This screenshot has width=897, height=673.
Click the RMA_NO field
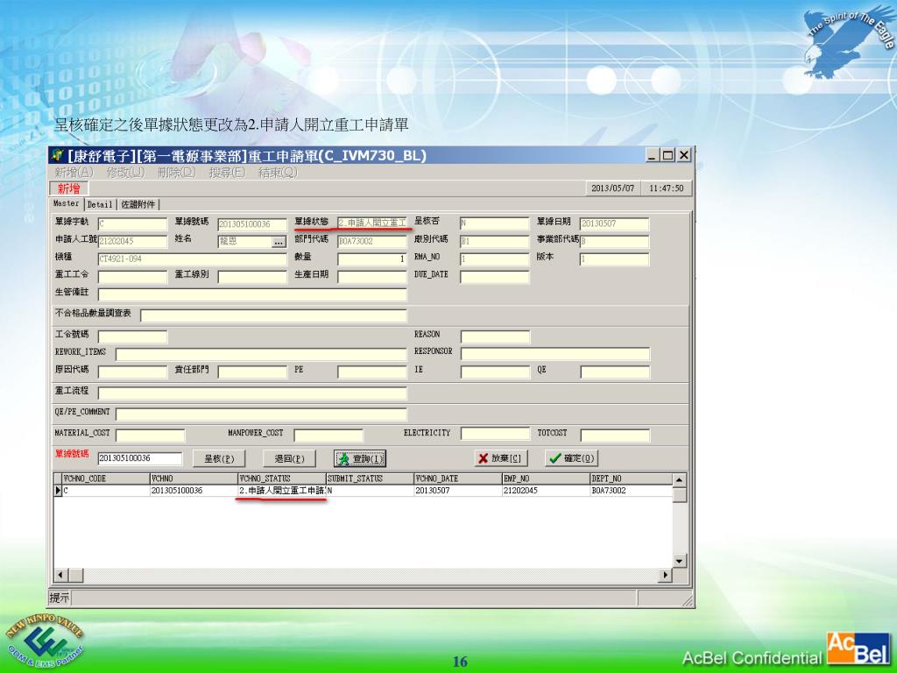(495, 259)
